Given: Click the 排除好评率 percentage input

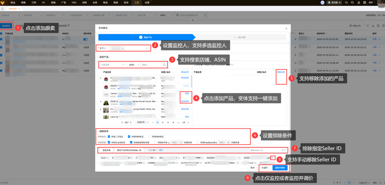Looking at the screenshot, I should [177, 142].
